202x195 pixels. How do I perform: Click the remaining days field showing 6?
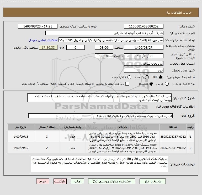76,48
